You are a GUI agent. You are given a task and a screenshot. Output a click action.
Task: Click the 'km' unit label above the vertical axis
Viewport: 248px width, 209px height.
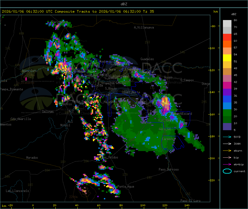215,12
